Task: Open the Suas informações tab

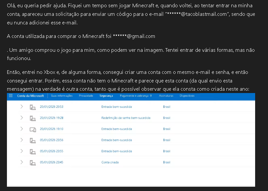Action: [62, 96]
